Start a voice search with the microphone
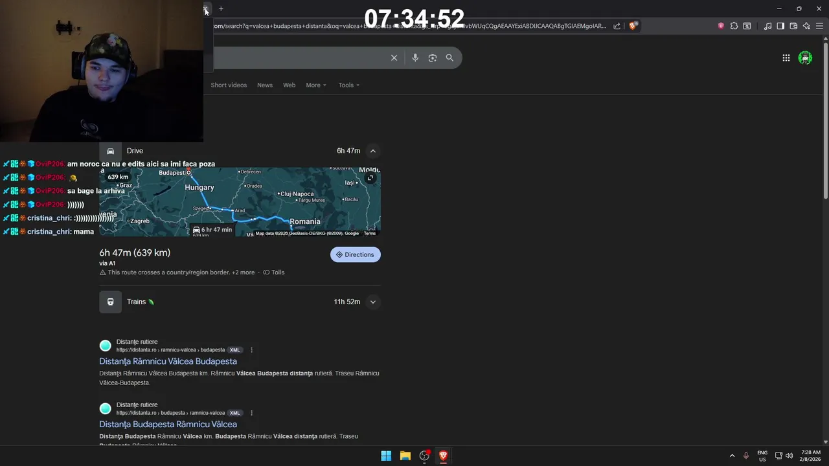The image size is (829, 466). click(x=415, y=58)
